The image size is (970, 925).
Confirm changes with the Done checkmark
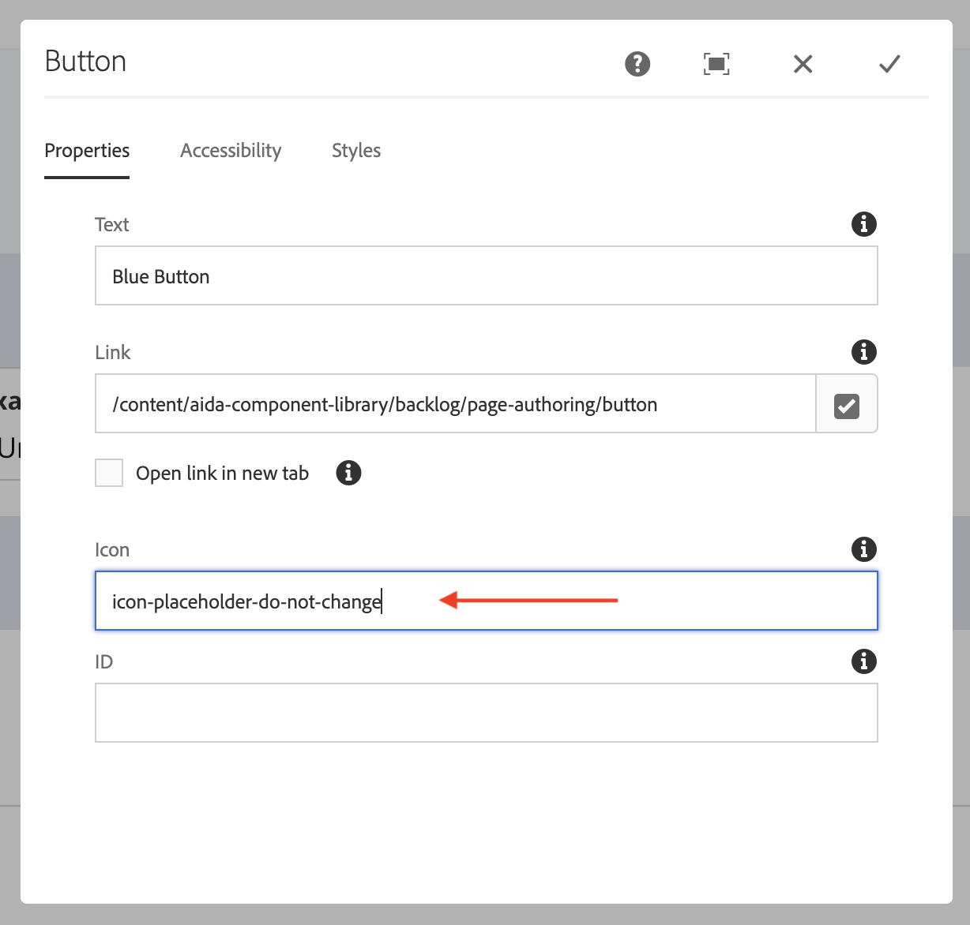point(889,64)
